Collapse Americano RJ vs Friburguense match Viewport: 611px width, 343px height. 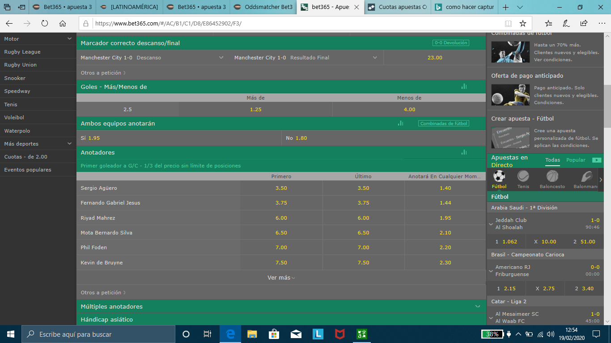click(x=491, y=271)
